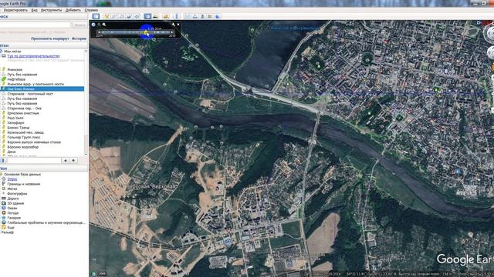This screenshot has height=277, width=494.
Task: Add an image overlay from toolbar
Action: coord(129,16)
